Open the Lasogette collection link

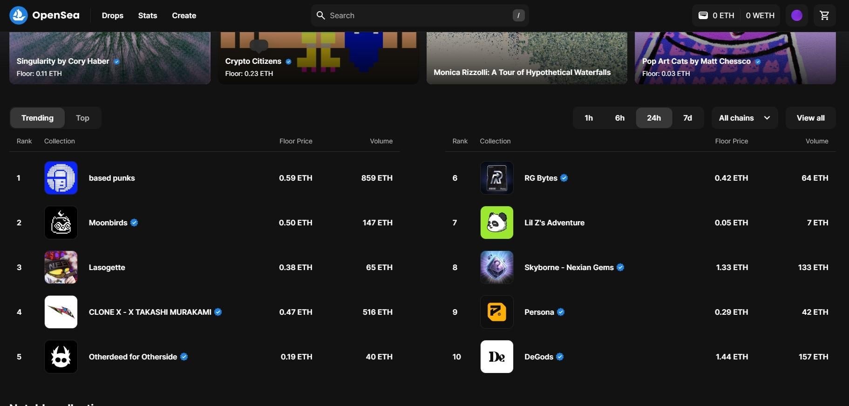(x=107, y=267)
